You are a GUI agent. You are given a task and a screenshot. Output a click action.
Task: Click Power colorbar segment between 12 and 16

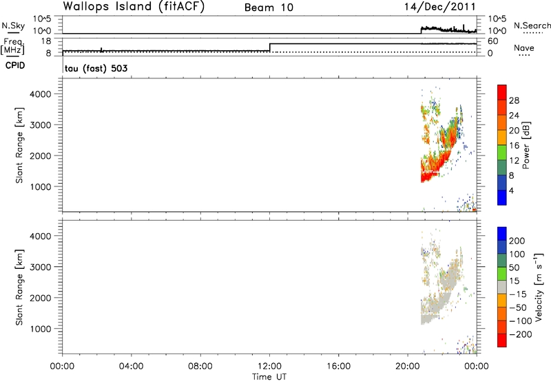[502, 152]
